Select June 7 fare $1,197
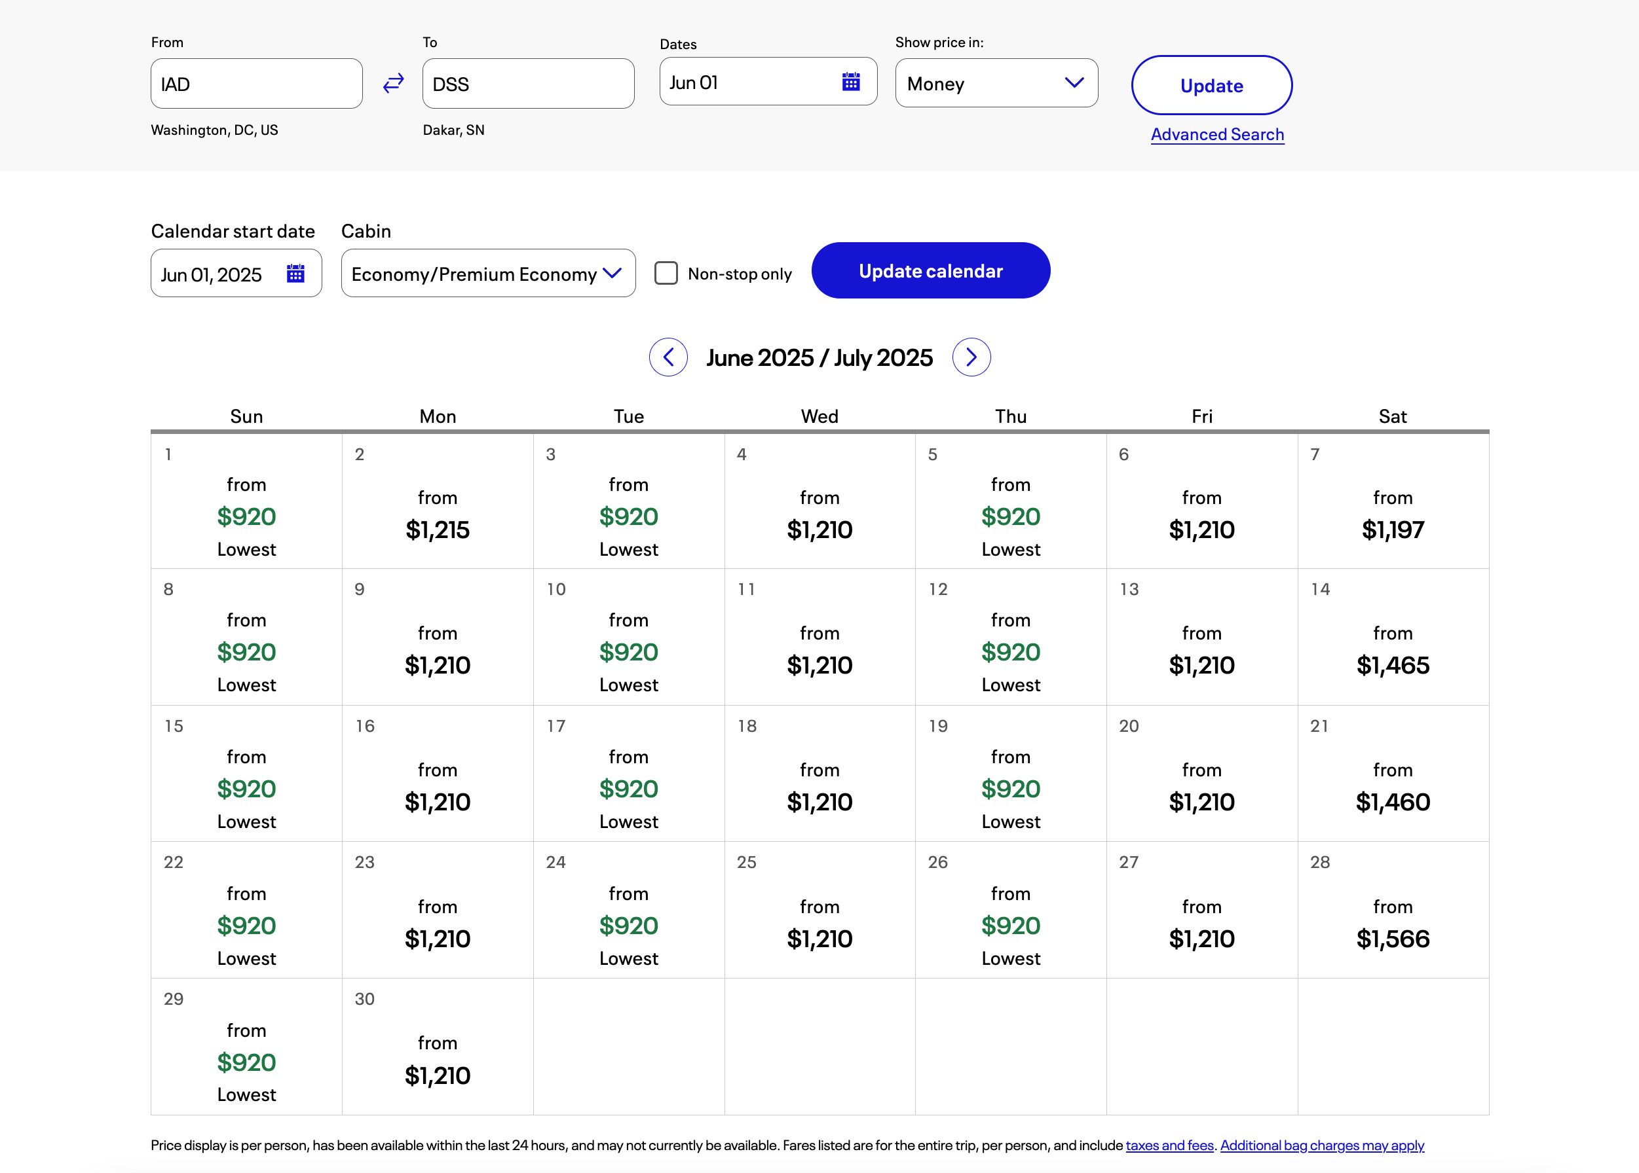The height and width of the screenshot is (1173, 1639). (1393, 501)
